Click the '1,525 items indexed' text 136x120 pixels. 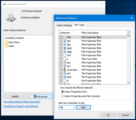pyautogui.click(x=31, y=11)
